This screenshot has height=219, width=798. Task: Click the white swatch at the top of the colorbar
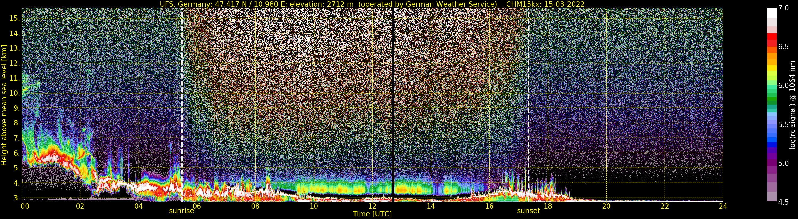tap(772, 13)
